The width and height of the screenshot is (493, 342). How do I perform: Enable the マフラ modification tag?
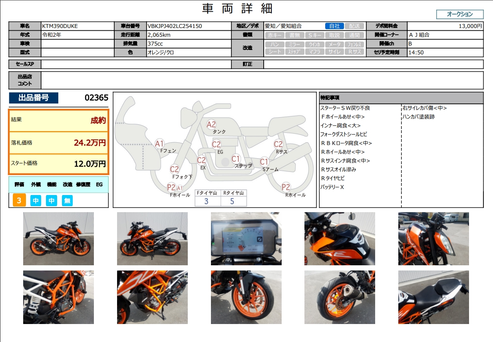(x=314, y=52)
